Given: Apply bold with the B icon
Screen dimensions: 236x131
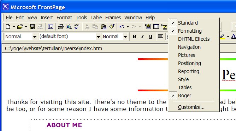Looking at the screenshot, I should point(134,36).
